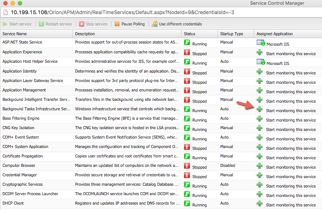The image size is (322, 210).
Task: Open Microsoft IIS link for ASP.NET State Service
Action: [278, 44]
